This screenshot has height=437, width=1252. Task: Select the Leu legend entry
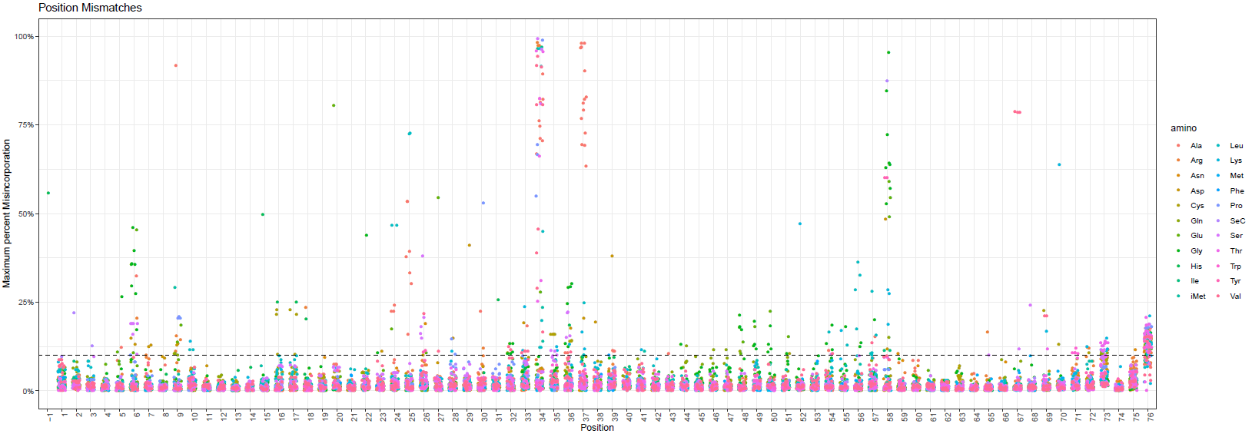(1236, 146)
